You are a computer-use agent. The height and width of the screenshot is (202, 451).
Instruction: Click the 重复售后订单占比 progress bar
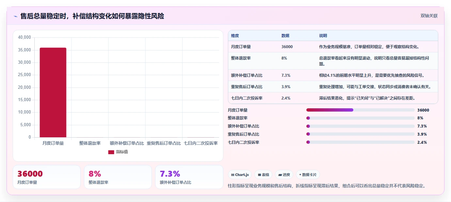(361, 134)
